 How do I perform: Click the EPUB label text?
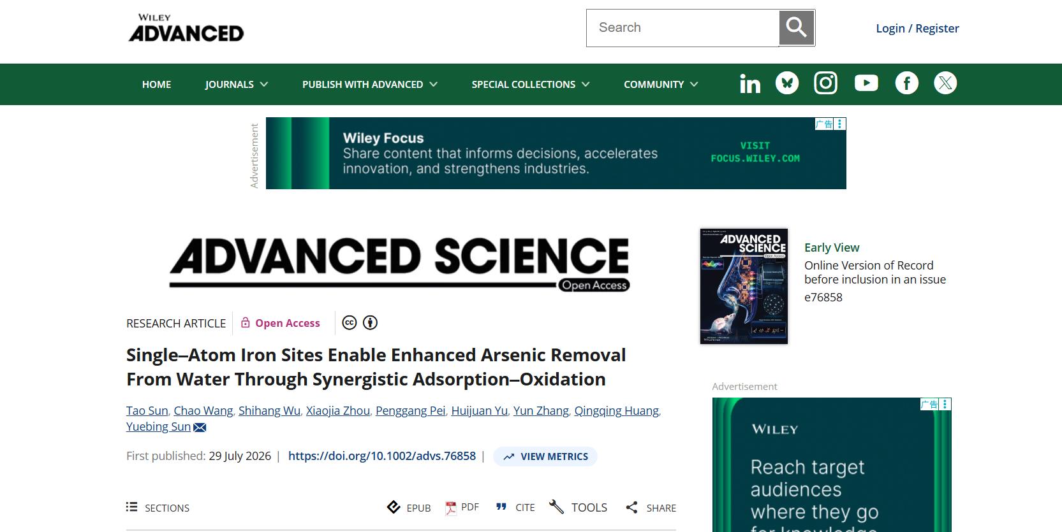click(x=418, y=508)
